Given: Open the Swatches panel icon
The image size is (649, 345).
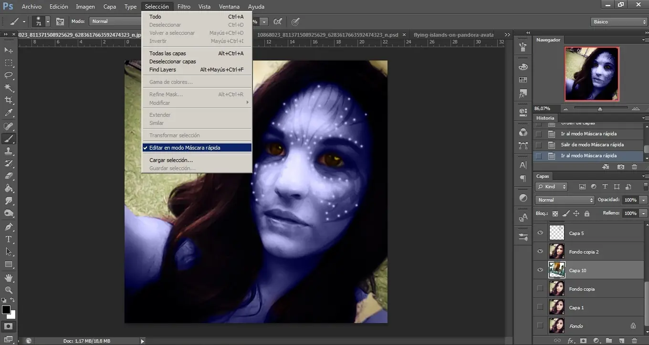Looking at the screenshot, I should pyautogui.click(x=523, y=80).
